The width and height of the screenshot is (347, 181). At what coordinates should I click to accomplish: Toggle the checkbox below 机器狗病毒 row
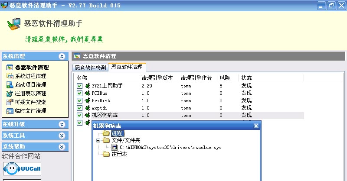tap(79, 123)
